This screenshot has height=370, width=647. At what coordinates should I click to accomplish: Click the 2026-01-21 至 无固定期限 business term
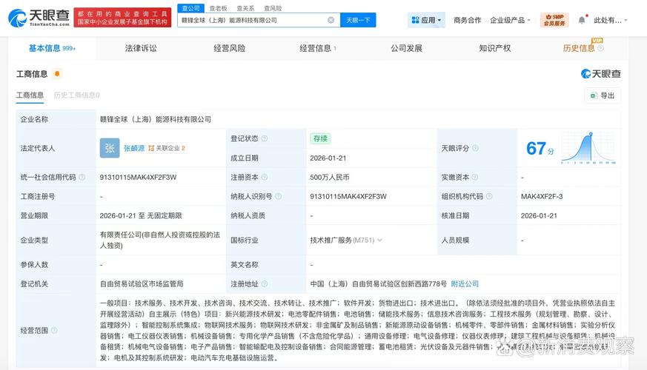coord(141,215)
